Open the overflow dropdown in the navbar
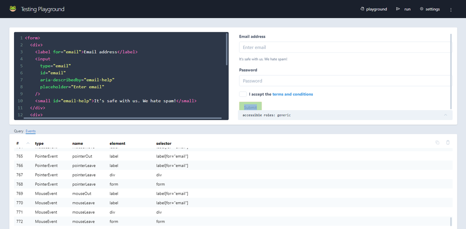The image size is (466, 229). 450,9
